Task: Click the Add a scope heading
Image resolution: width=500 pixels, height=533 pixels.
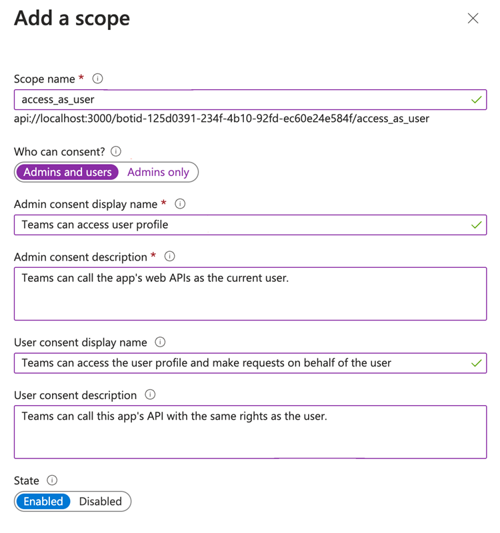Action: (72, 18)
